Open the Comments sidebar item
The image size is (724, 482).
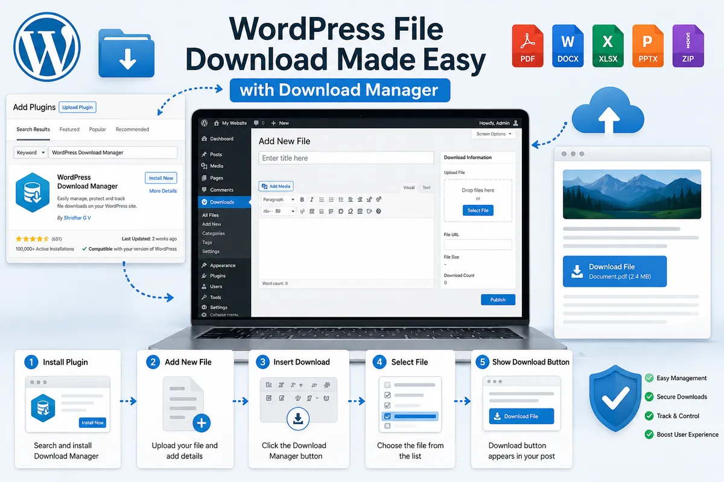point(217,190)
